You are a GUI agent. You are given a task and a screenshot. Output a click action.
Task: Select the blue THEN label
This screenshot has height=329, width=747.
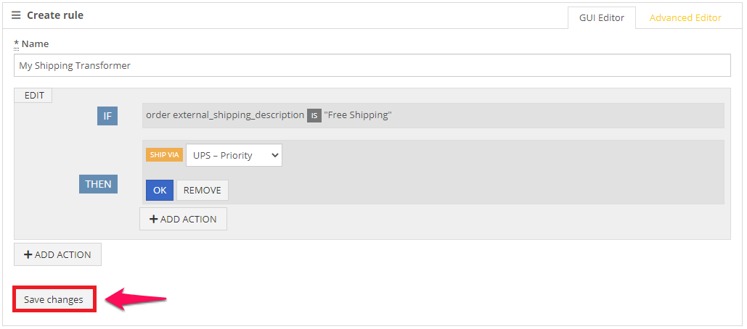98,184
